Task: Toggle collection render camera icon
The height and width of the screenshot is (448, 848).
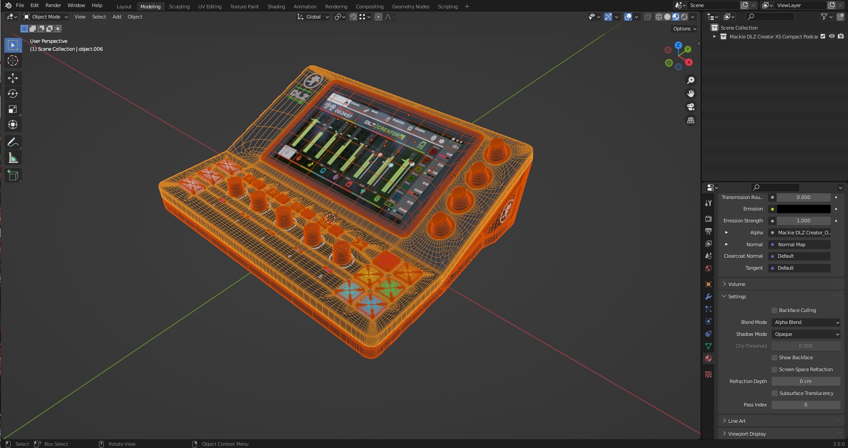Action: point(840,37)
